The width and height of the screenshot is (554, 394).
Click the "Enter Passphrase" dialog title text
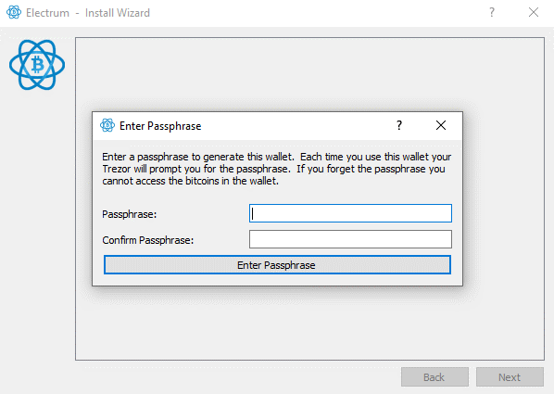[x=160, y=126]
